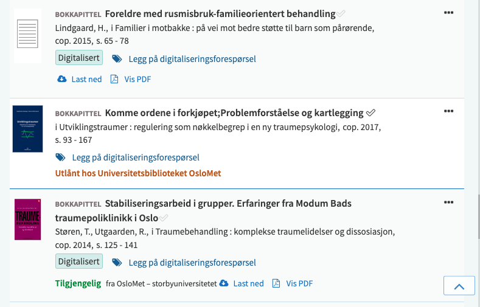Open more options for Stabiliseringsarbeid i grupper entry
Image resolution: width=480 pixels, height=307 pixels.
(449, 202)
